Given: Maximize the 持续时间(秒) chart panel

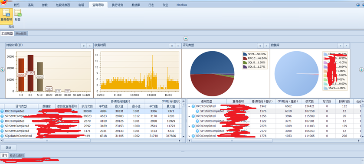Looking at the screenshot, I should click(84, 46).
